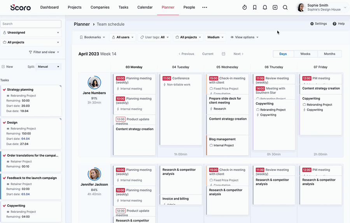Mark Strategy planning task as done
This screenshot has width=350, height=223.
tap(4, 90)
